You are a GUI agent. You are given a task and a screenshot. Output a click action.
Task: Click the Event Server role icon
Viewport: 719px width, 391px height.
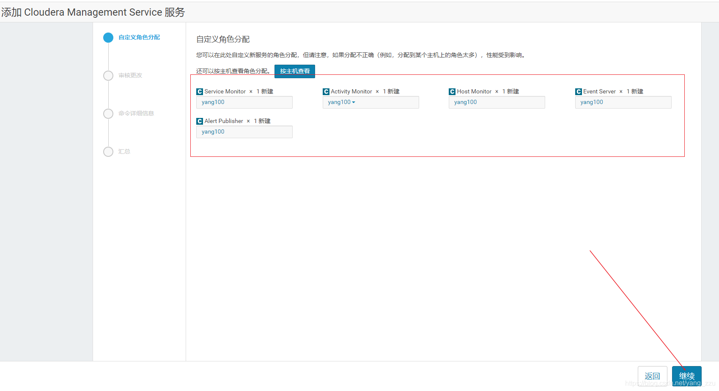tap(579, 92)
